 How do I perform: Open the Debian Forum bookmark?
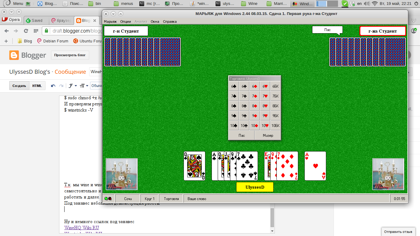pos(53,41)
